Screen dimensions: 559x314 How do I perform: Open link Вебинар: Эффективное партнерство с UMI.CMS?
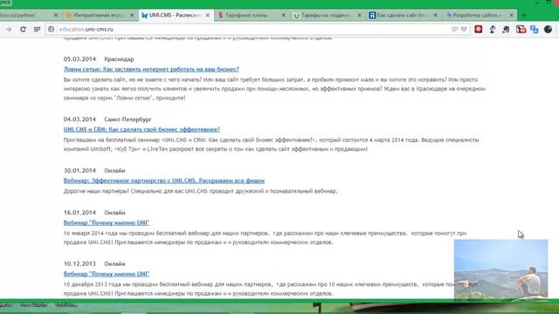(x=164, y=181)
